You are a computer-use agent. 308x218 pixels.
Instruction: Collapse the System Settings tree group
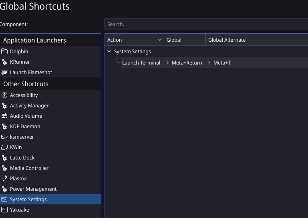pyautogui.click(x=109, y=52)
